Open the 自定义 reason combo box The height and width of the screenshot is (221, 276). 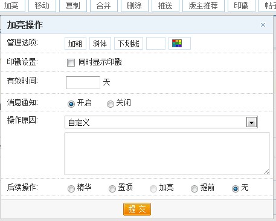(x=161, y=122)
